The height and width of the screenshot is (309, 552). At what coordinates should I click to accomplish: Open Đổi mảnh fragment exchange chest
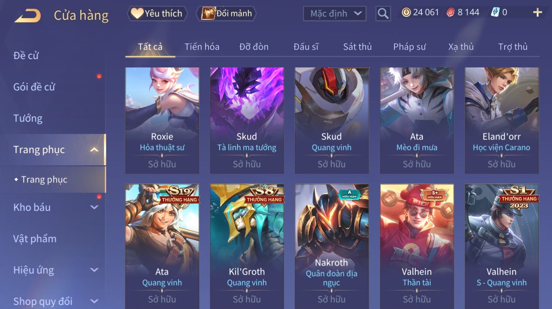pyautogui.click(x=226, y=14)
